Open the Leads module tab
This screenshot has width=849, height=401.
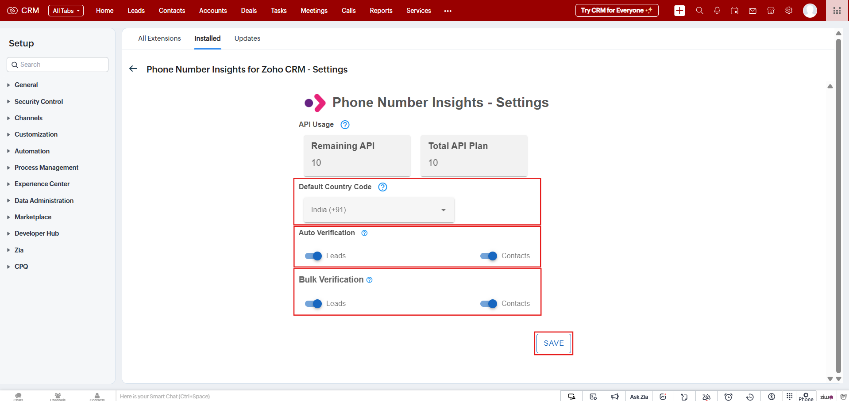coord(136,11)
